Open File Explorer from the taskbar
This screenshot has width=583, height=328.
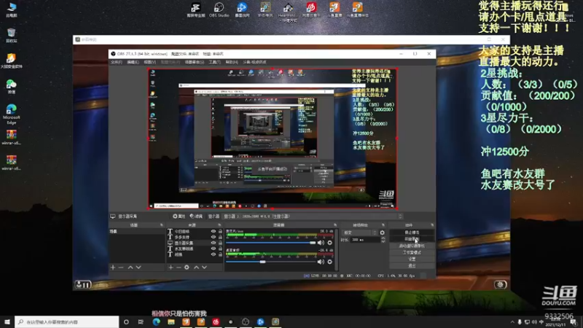click(x=171, y=322)
